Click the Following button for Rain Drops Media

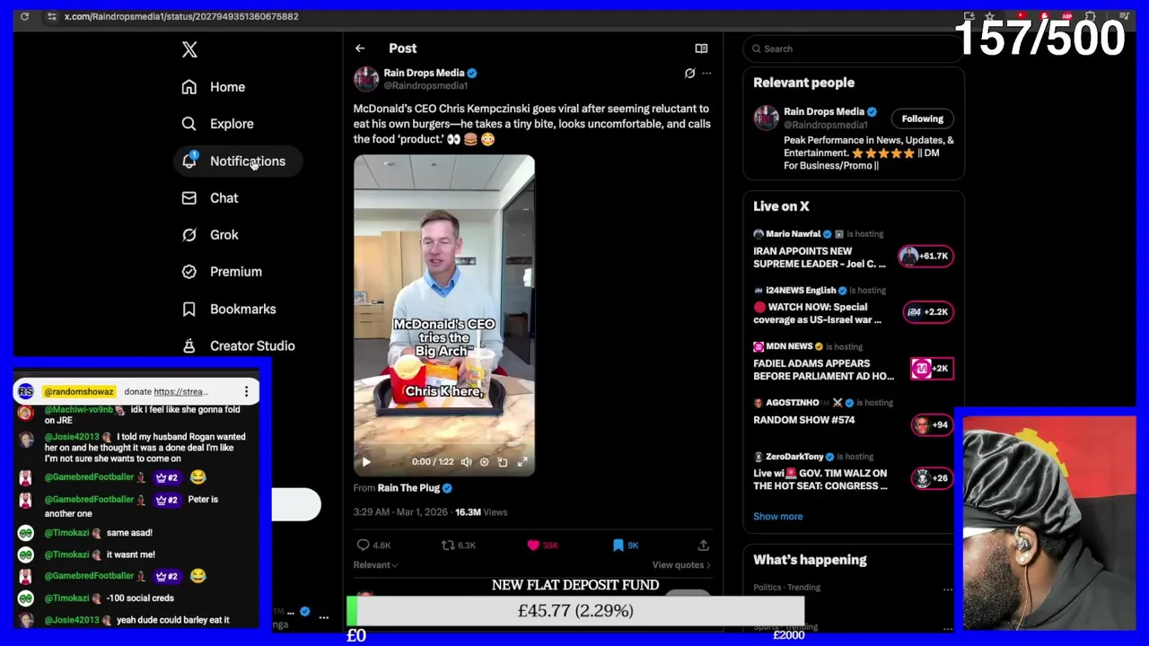coord(922,118)
